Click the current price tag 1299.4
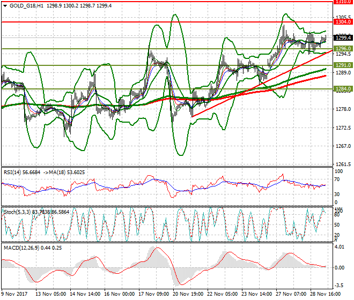The height and width of the screenshot is (300, 354). pyautogui.click(x=343, y=37)
